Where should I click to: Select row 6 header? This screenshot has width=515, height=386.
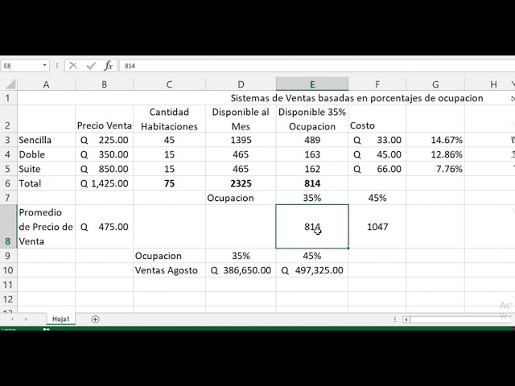[8, 183]
